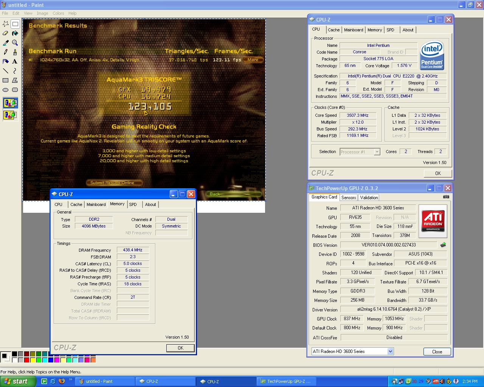Click the Close button in GPU-Z

[x=437, y=351]
